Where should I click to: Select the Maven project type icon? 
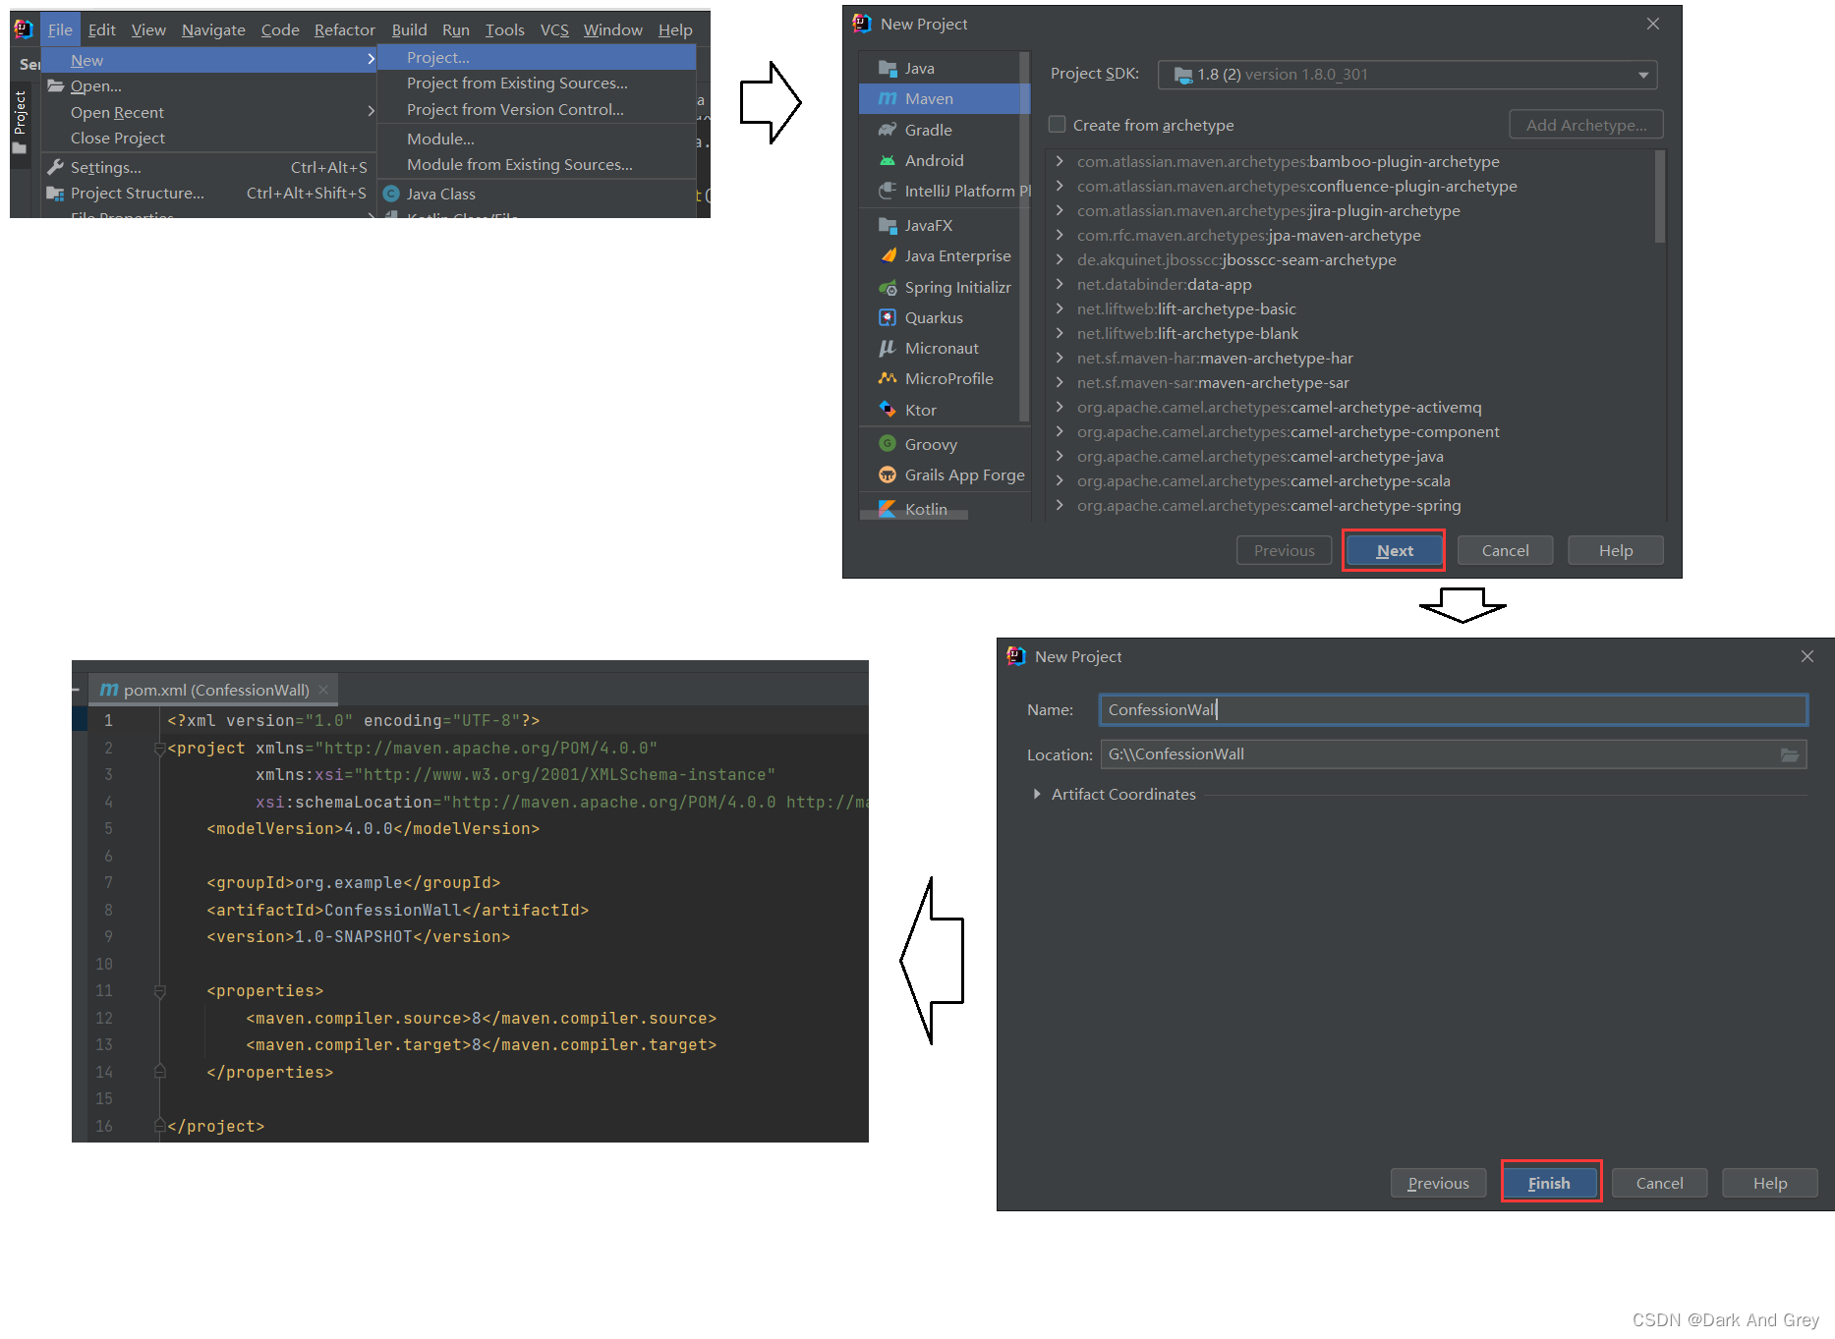point(888,99)
